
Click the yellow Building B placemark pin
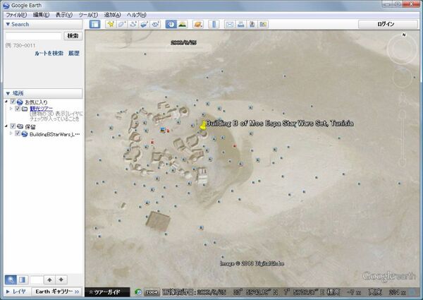[x=203, y=126]
